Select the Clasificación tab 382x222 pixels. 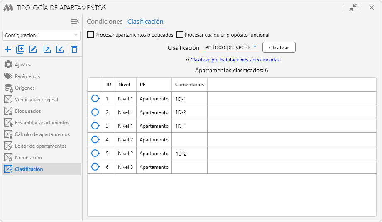pos(145,22)
